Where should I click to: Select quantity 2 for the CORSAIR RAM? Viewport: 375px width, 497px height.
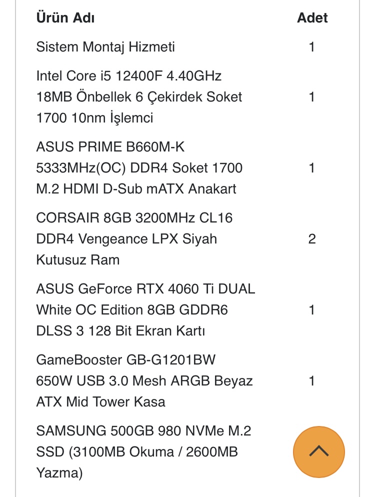[312, 239]
